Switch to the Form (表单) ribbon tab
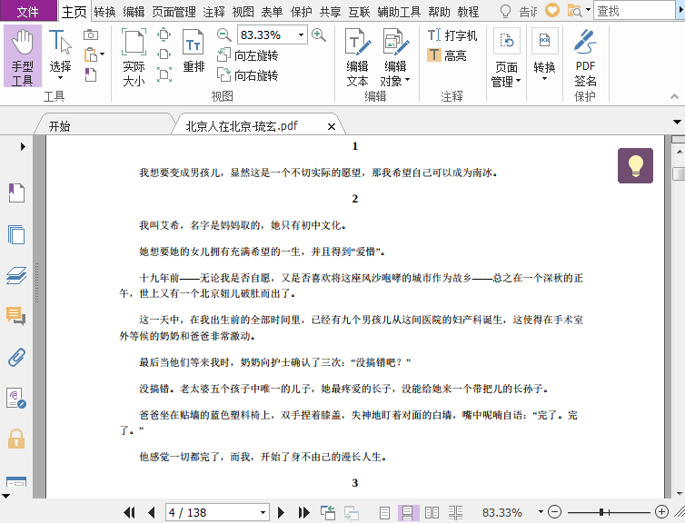Screen dimensions: 685x523 click(272, 12)
